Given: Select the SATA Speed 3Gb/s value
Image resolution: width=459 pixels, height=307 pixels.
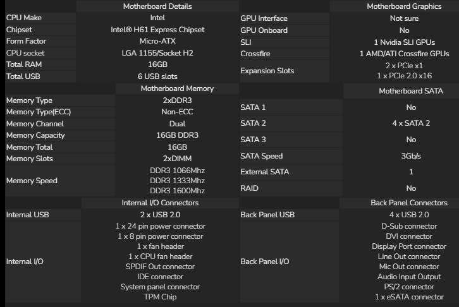Looking at the screenshot, I should point(411,156).
